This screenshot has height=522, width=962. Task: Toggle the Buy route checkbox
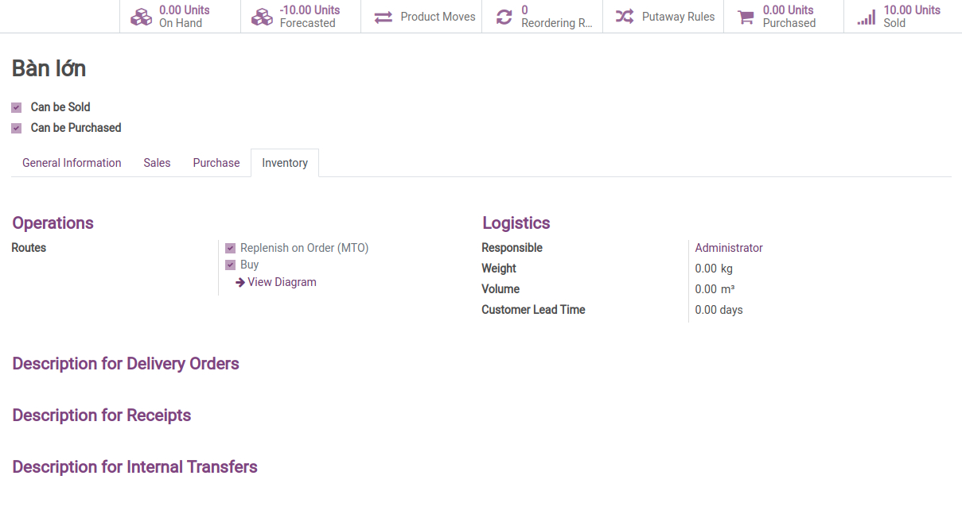point(231,265)
